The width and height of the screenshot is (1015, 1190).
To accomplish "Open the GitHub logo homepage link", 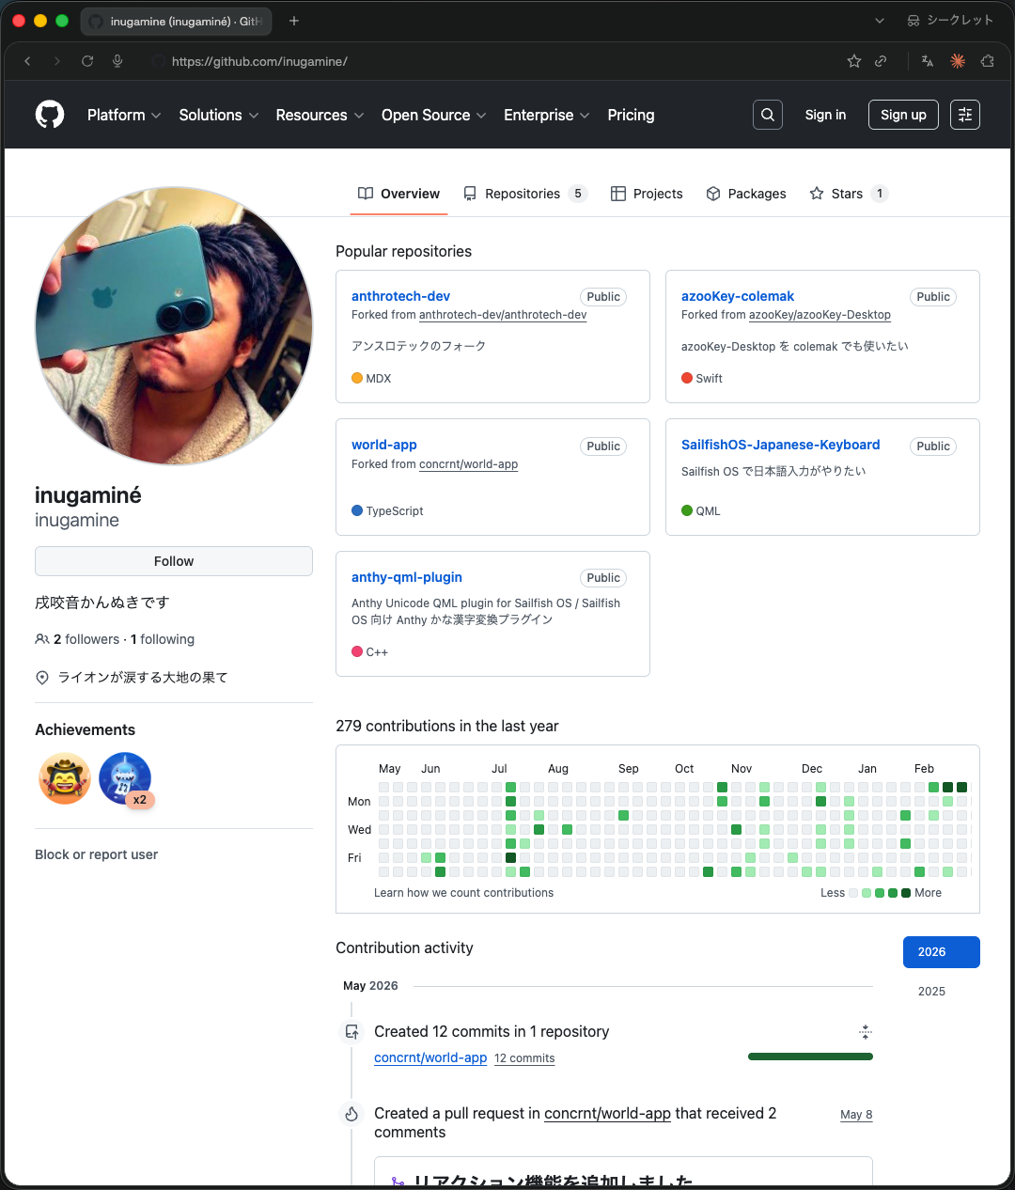I will pyautogui.click(x=50, y=115).
